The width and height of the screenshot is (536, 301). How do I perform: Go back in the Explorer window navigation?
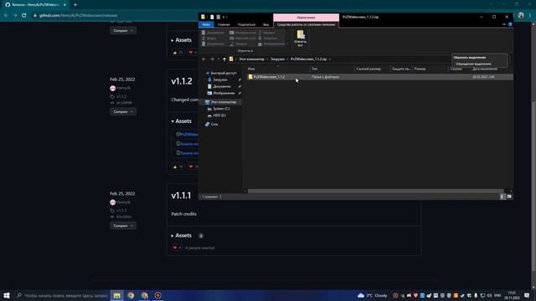tap(204, 59)
